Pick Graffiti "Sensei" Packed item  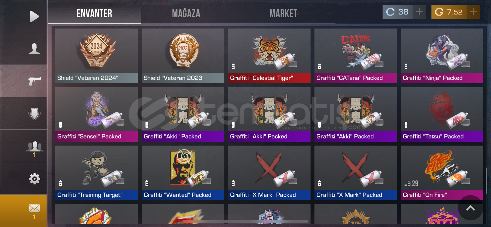(x=96, y=114)
